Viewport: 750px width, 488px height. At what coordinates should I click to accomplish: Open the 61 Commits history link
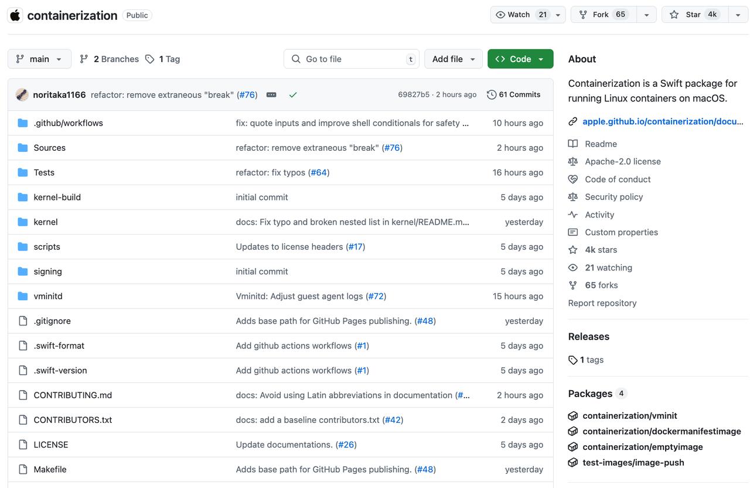514,94
